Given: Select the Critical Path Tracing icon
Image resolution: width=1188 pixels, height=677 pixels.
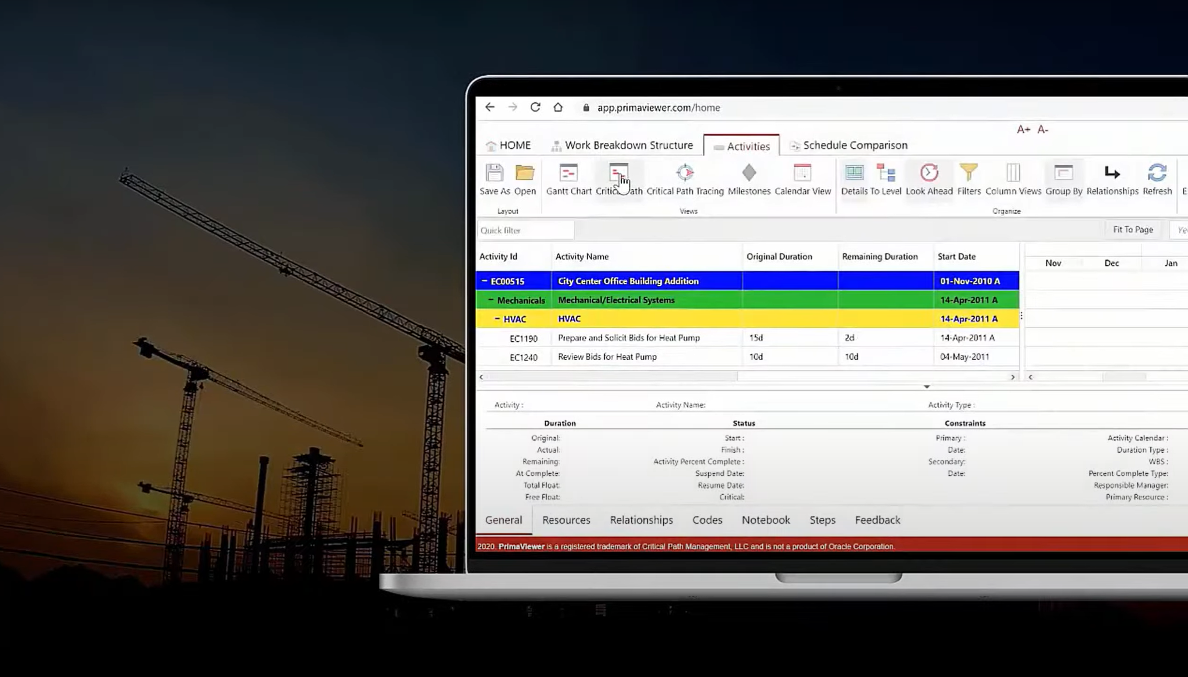Looking at the screenshot, I should click(x=685, y=173).
